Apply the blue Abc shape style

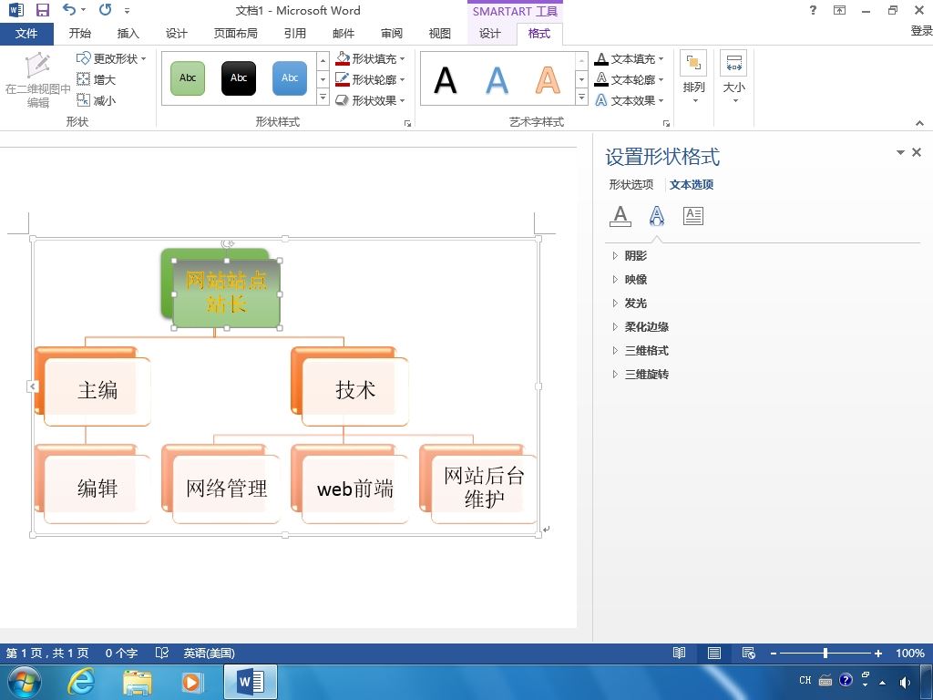coord(290,78)
